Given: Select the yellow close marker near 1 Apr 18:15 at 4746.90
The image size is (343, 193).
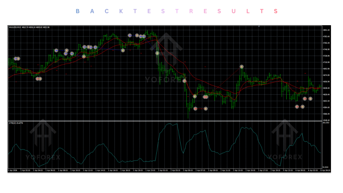Looking at the screenshot, I should click(x=123, y=51).
